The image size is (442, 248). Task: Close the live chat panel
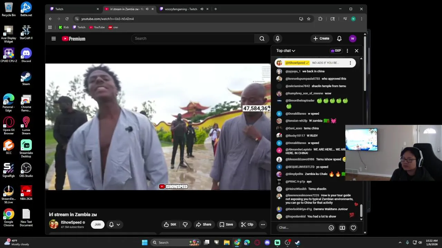point(356,51)
